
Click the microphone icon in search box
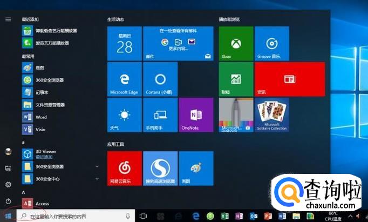(x=128, y=216)
